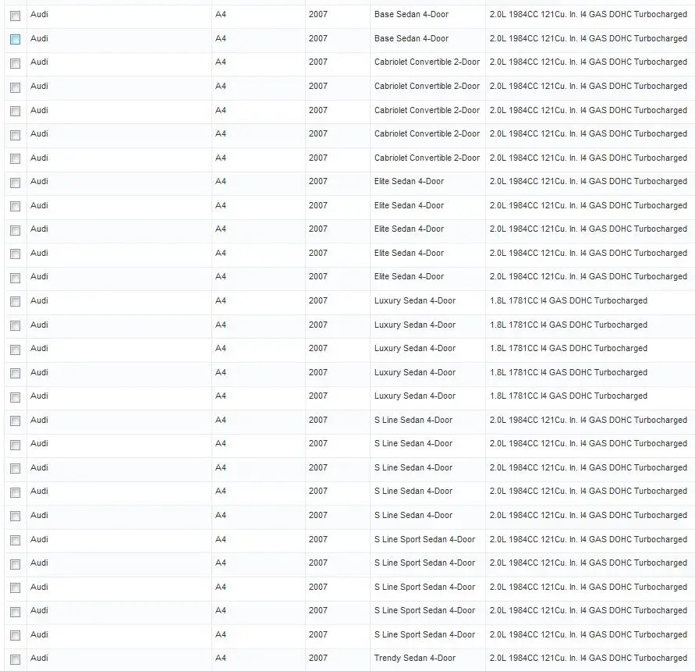Image resolution: width=695 pixels, height=671 pixels.
Task: Click 'Base Sedan 4-Door' beside the highlighted checkbox
Action: [x=411, y=38]
